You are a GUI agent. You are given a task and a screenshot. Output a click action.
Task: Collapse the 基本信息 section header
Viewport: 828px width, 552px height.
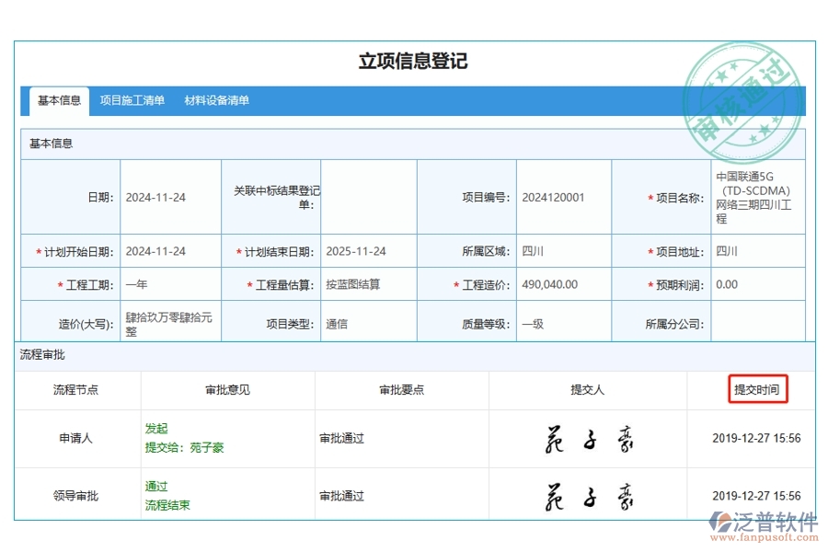[51, 143]
